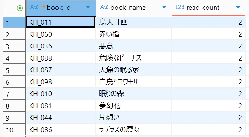Click the cell KH_086

(61, 129)
